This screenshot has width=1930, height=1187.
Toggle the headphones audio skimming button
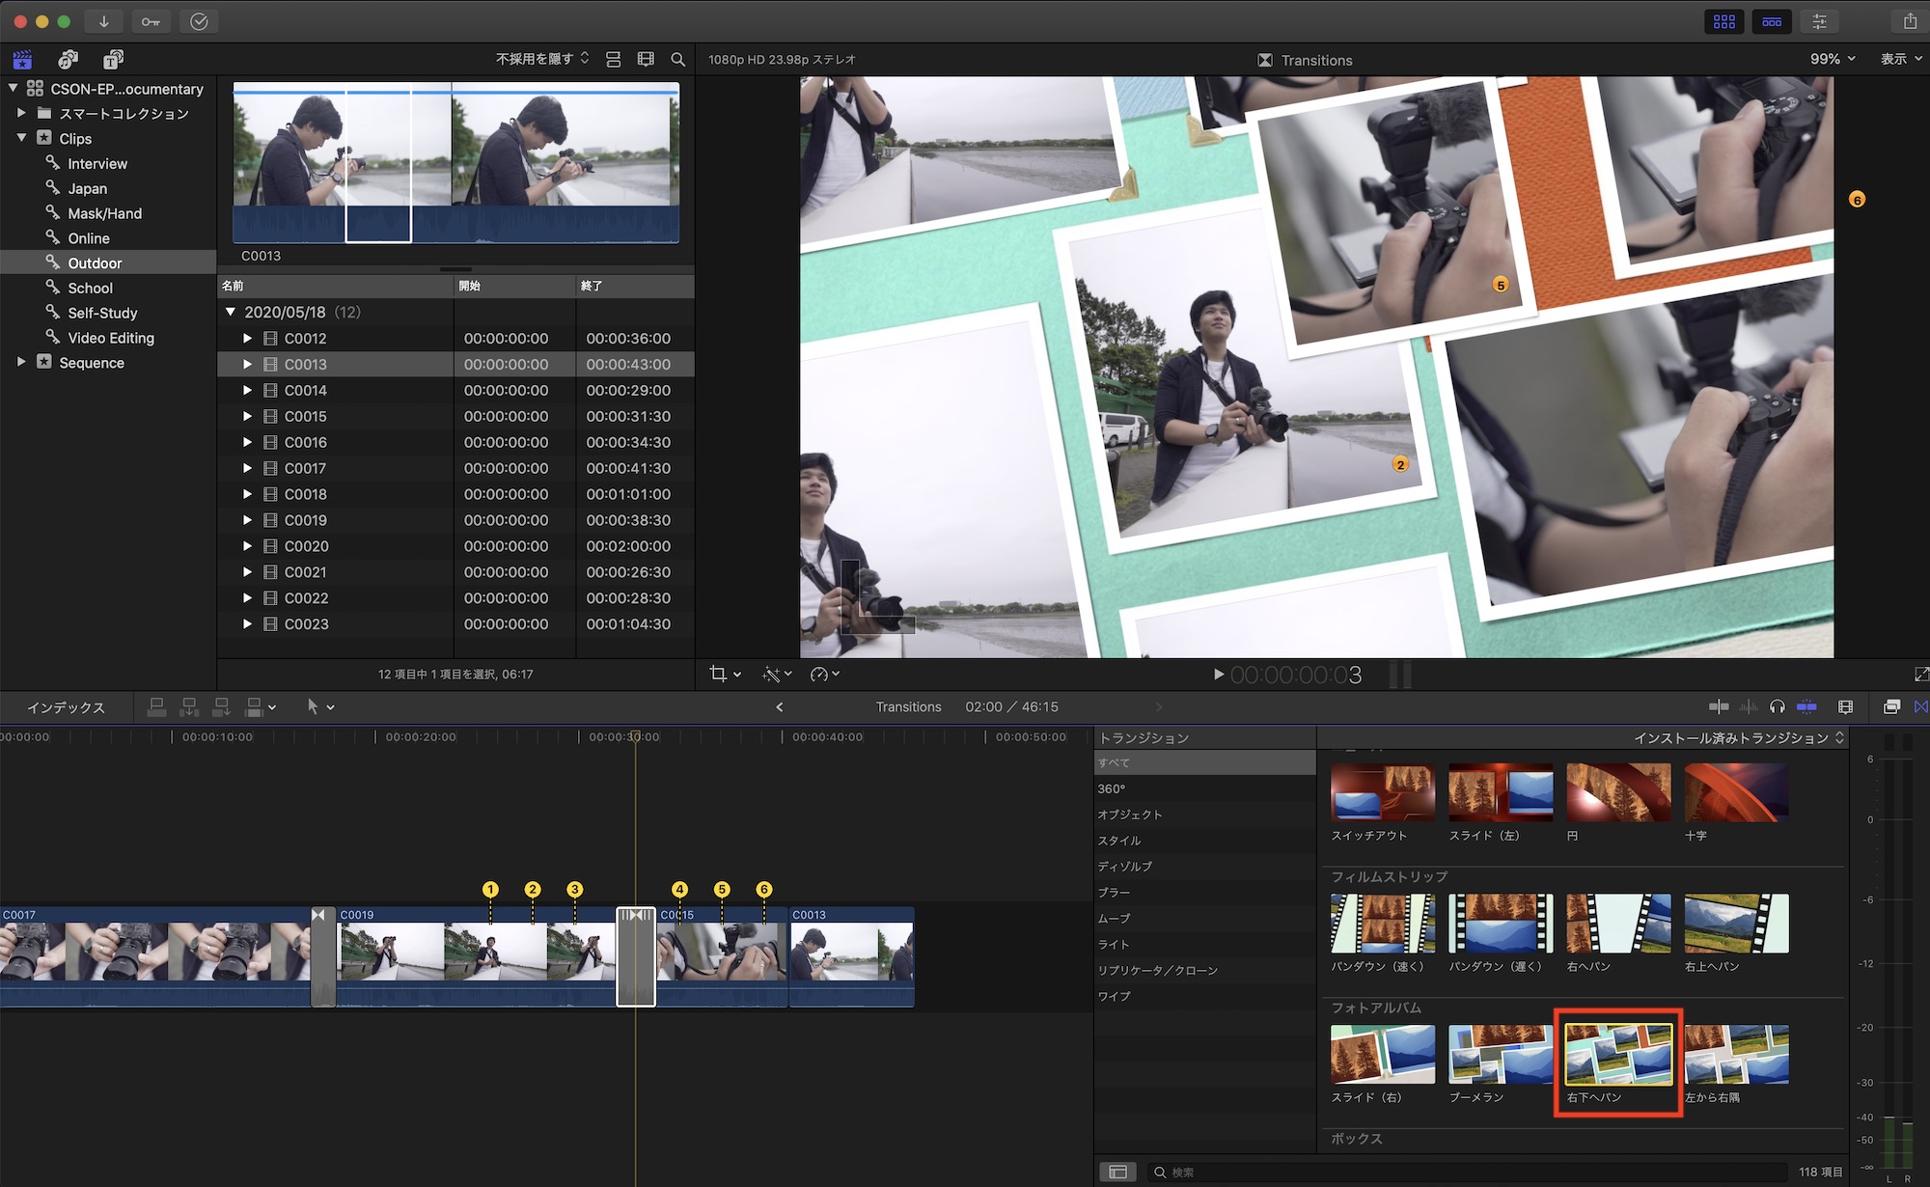(x=1778, y=707)
